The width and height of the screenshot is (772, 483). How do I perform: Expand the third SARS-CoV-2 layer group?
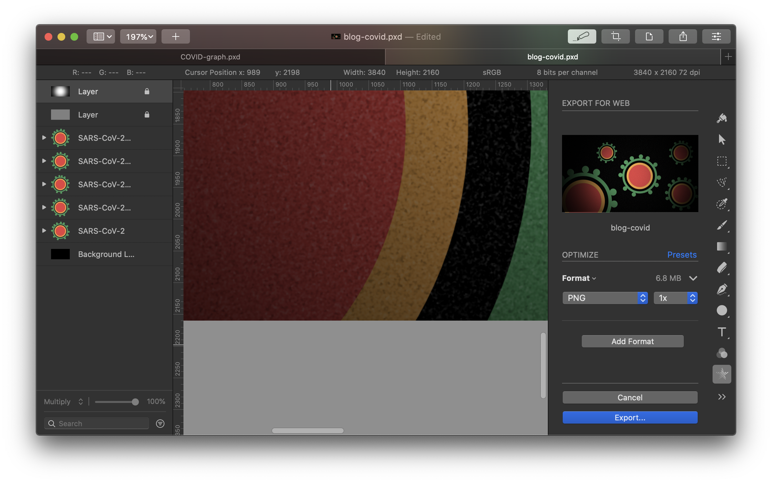coord(44,184)
